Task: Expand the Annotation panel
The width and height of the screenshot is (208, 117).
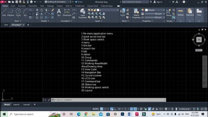Action: coord(66,21)
